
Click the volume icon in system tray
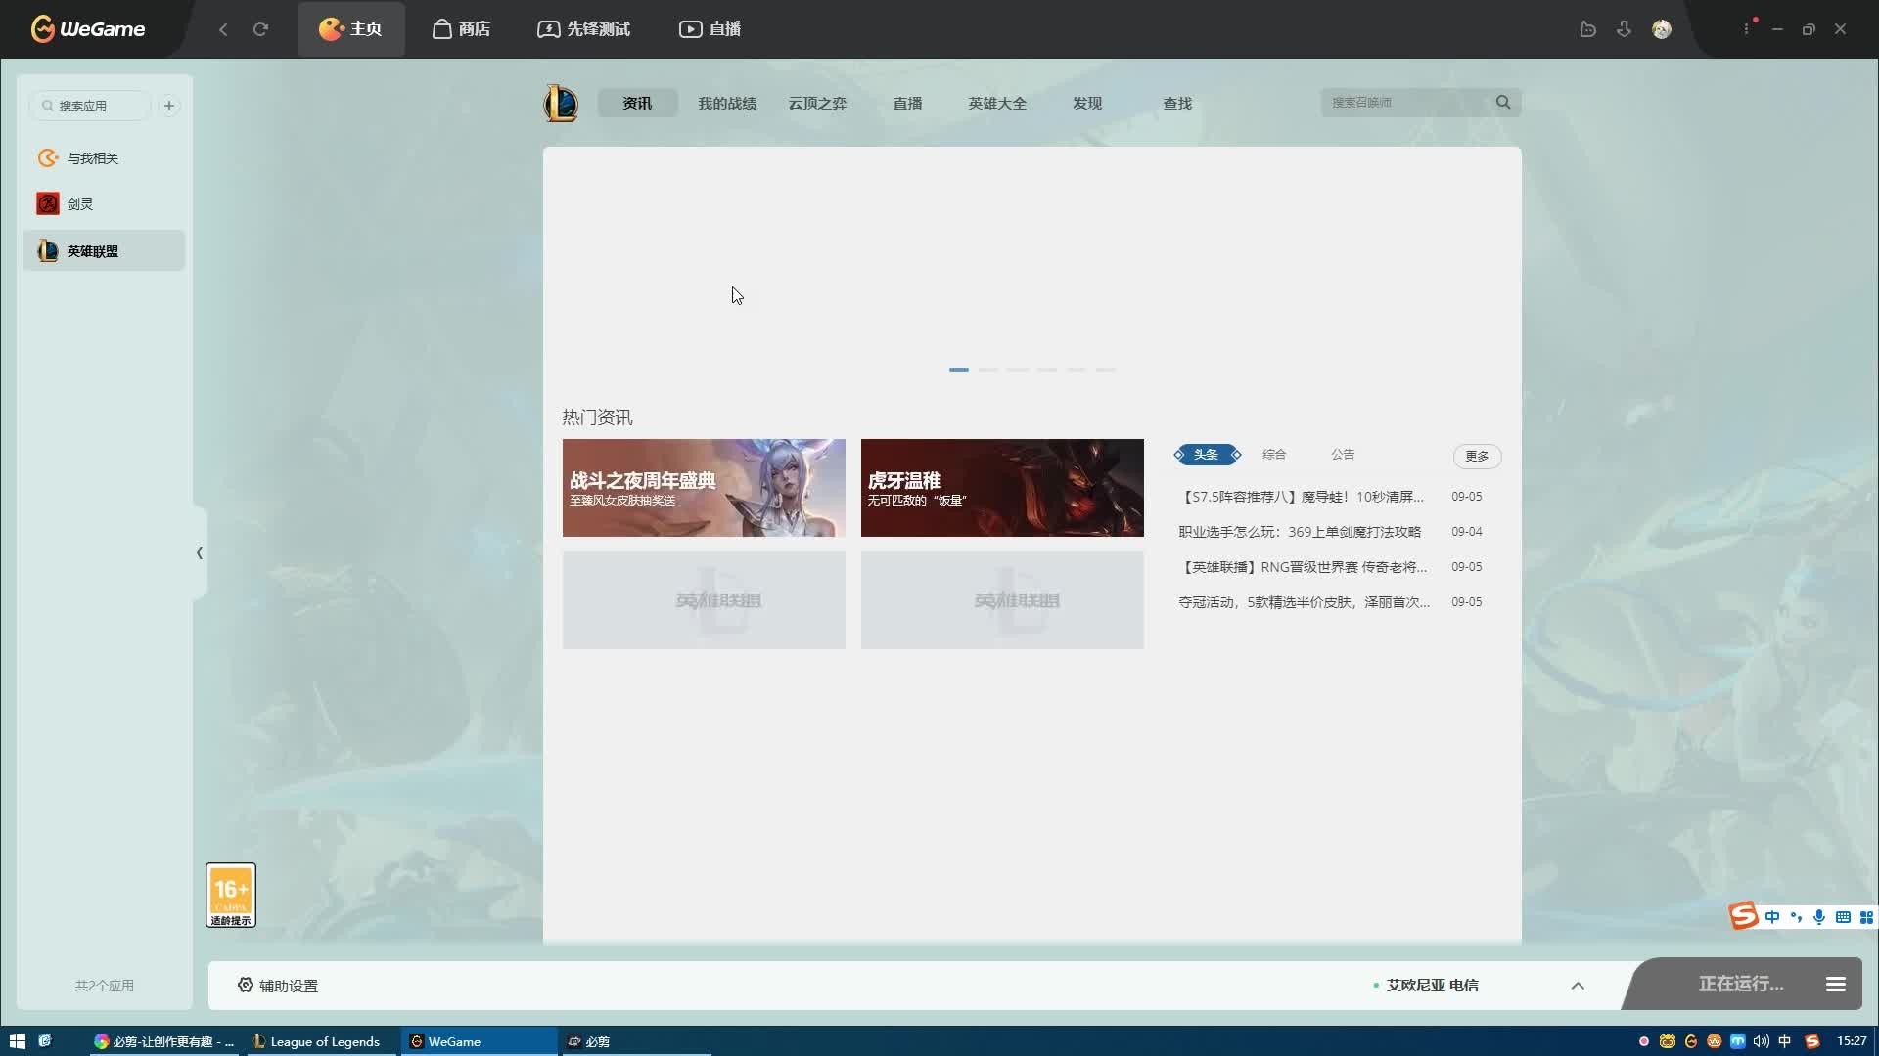pos(1761,1041)
